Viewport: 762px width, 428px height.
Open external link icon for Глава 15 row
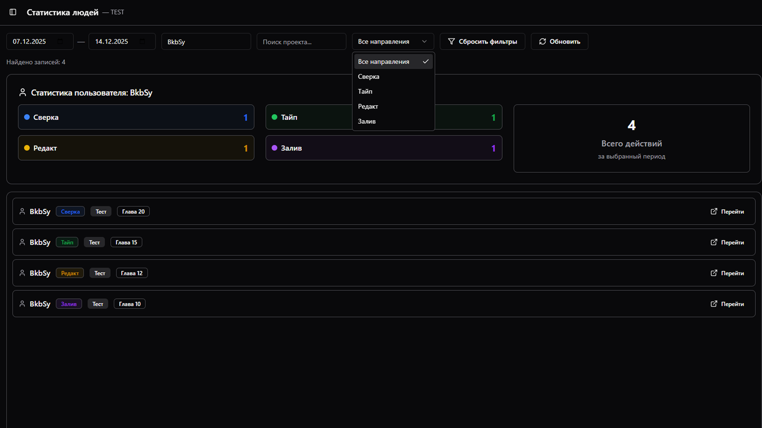point(714,242)
